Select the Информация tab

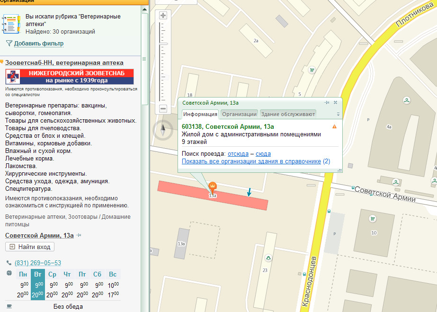[200, 114]
